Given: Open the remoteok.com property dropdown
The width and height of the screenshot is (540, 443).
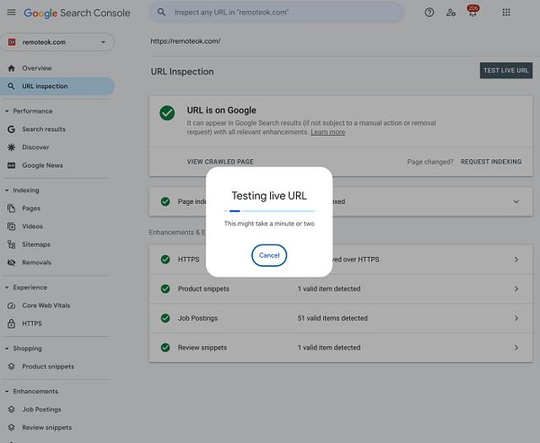Looking at the screenshot, I should 58,42.
